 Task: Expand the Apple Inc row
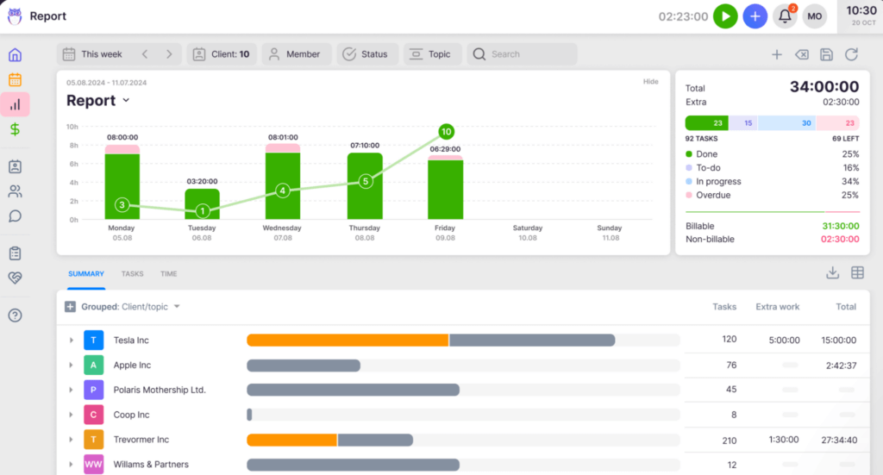click(x=72, y=366)
